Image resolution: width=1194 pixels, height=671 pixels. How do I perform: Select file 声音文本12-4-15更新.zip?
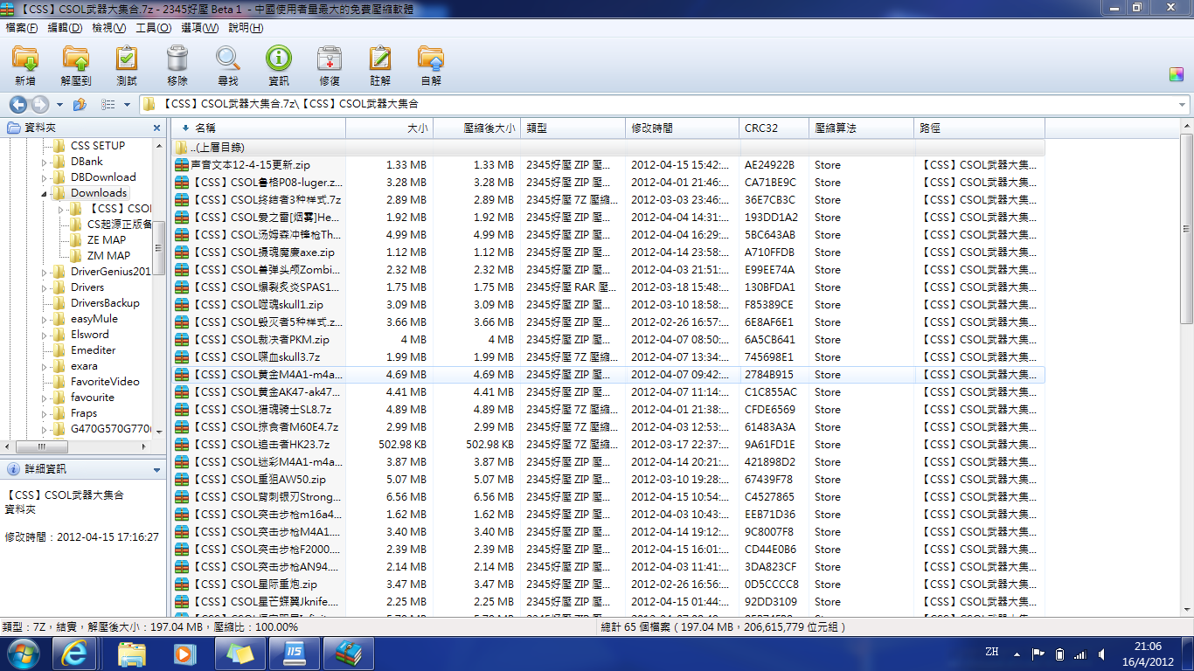pos(608,164)
